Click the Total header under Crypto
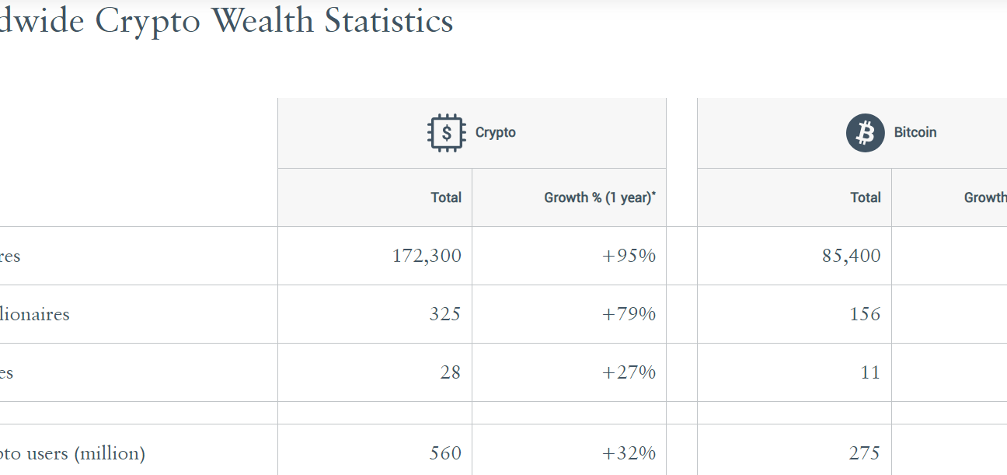The width and height of the screenshot is (1007, 475). point(446,197)
